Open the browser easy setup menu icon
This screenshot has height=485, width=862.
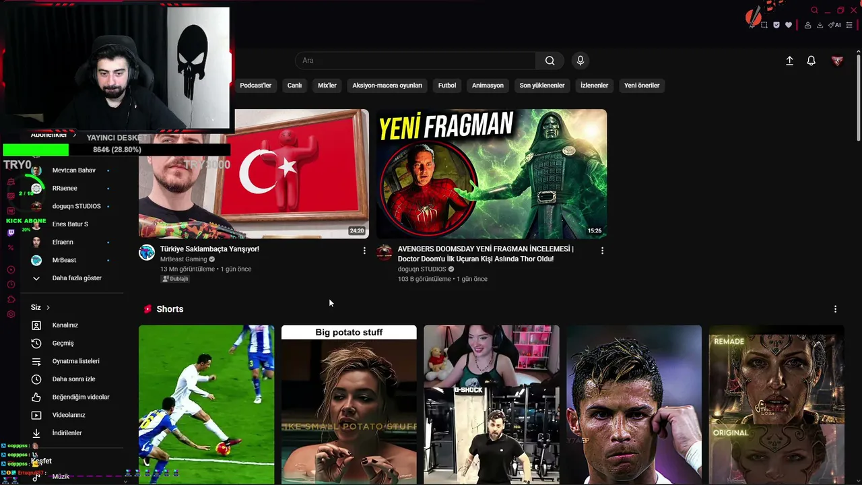tap(849, 25)
